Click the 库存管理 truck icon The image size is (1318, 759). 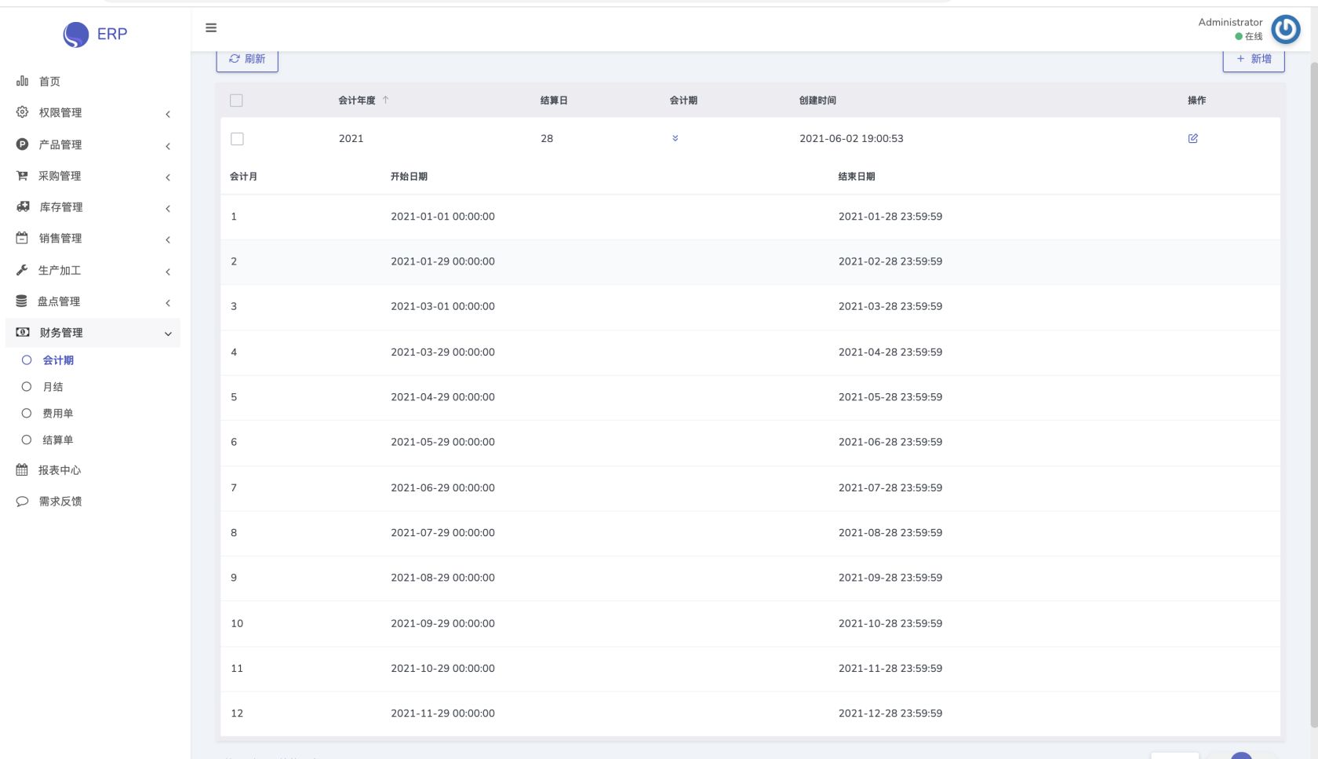click(x=23, y=206)
